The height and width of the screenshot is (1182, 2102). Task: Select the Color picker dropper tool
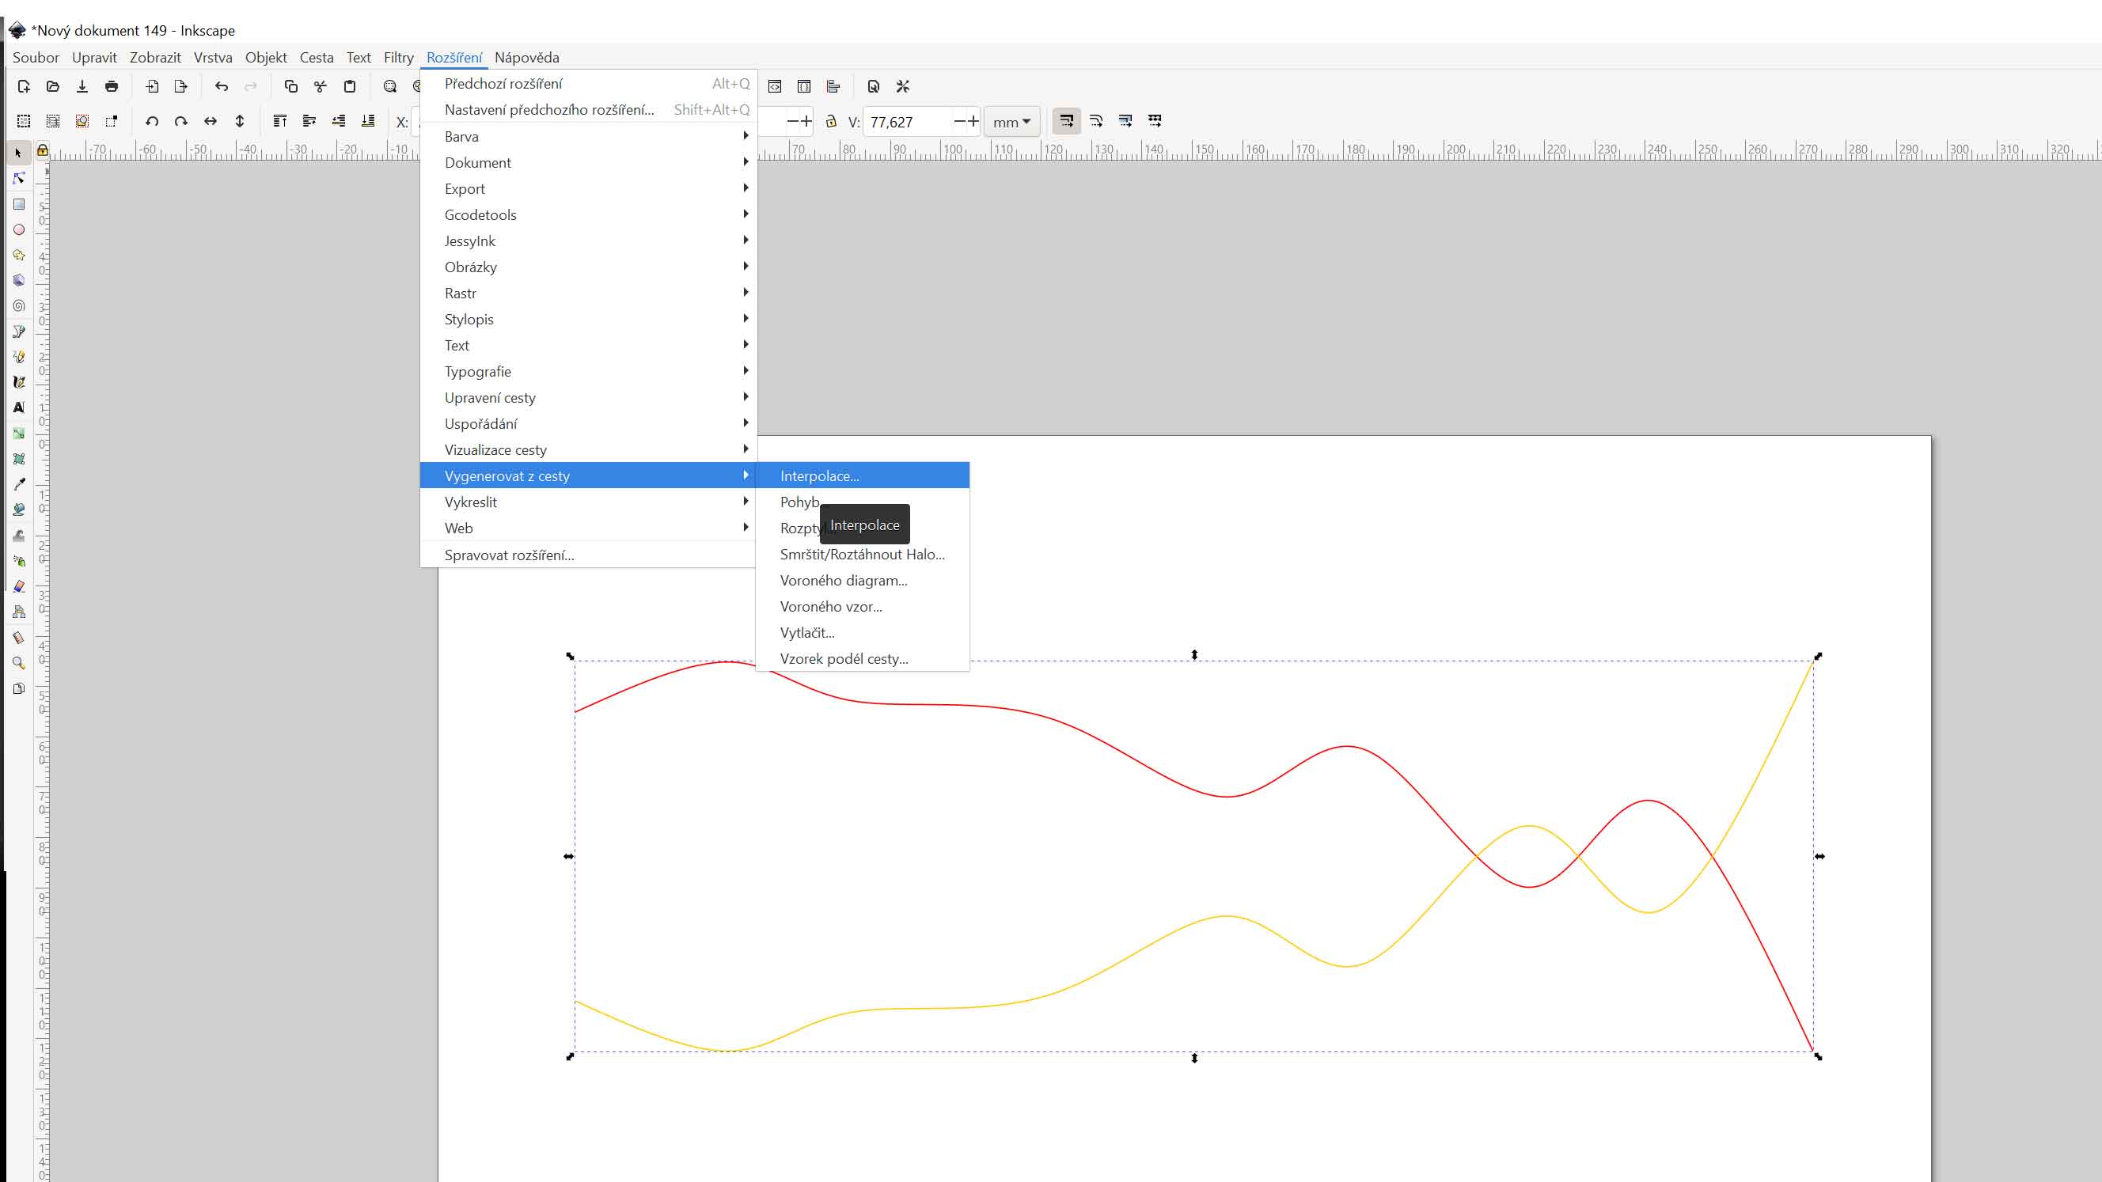pyautogui.click(x=19, y=483)
